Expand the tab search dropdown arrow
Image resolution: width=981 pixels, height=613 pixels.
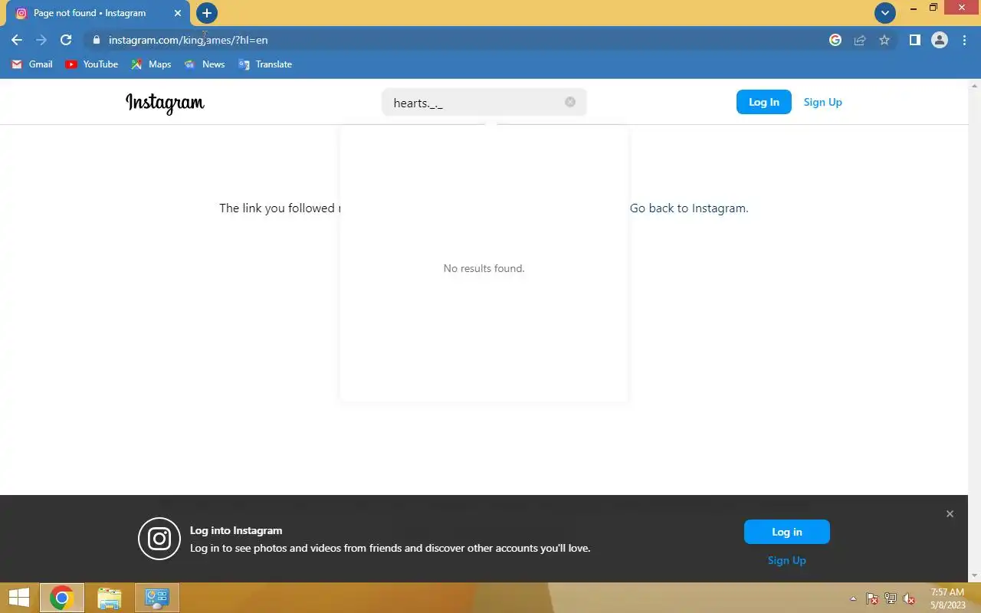point(885,13)
